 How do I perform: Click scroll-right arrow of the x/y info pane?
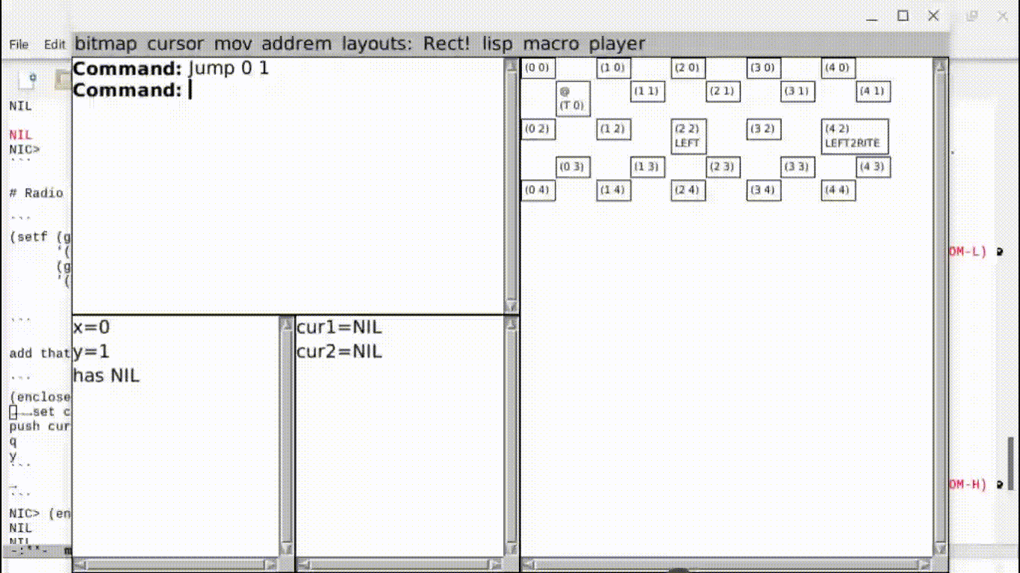click(272, 565)
